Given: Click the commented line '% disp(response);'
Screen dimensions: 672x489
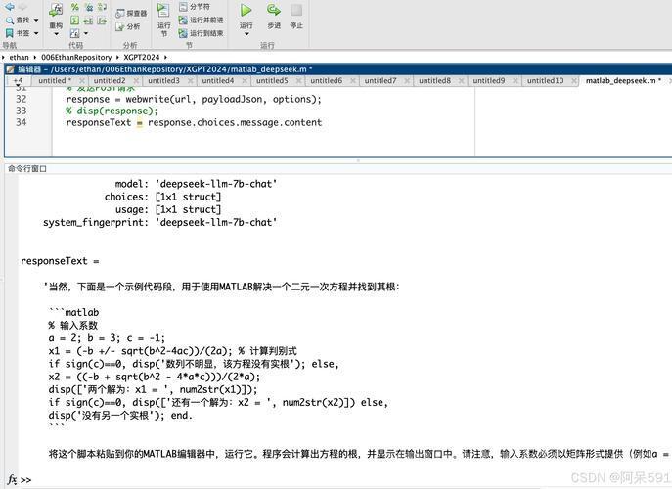Looking at the screenshot, I should (x=112, y=111).
